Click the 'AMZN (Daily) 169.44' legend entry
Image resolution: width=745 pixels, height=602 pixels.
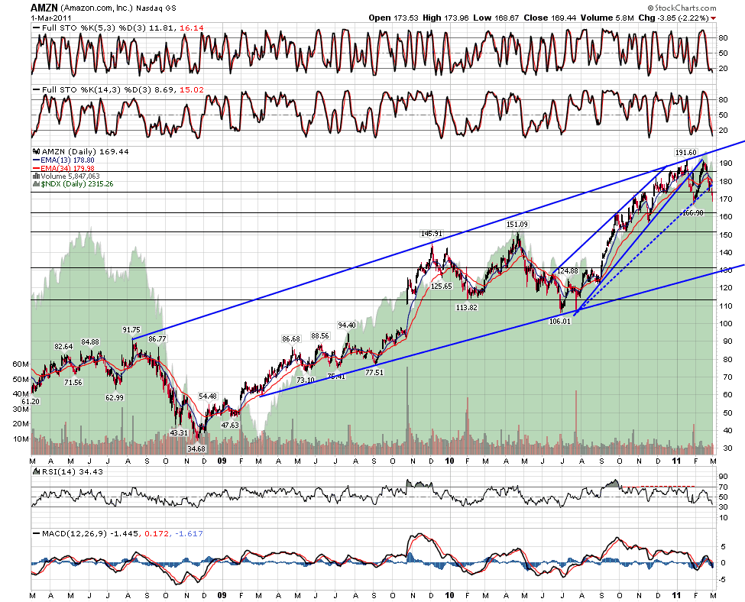[85, 151]
